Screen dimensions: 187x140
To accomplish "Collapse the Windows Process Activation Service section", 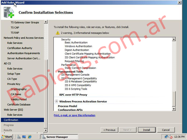I will click(x=57, y=101).
